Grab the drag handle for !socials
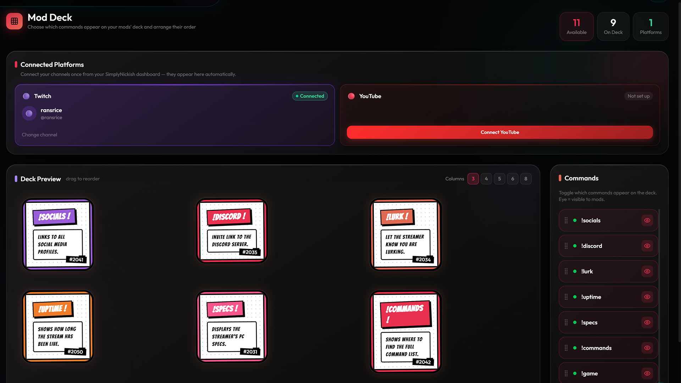The width and height of the screenshot is (681, 383). click(566, 220)
